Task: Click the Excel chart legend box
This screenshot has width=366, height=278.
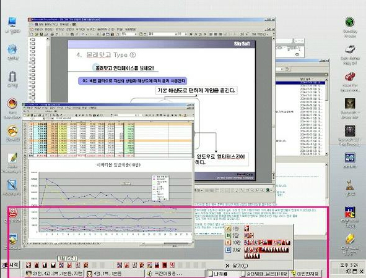Action: coord(160,188)
